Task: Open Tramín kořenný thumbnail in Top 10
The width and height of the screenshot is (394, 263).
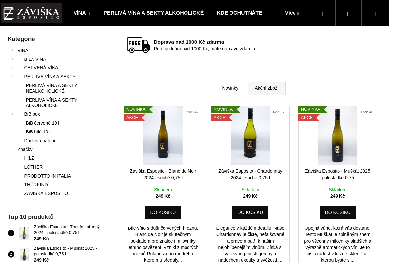Action: pos(24,233)
